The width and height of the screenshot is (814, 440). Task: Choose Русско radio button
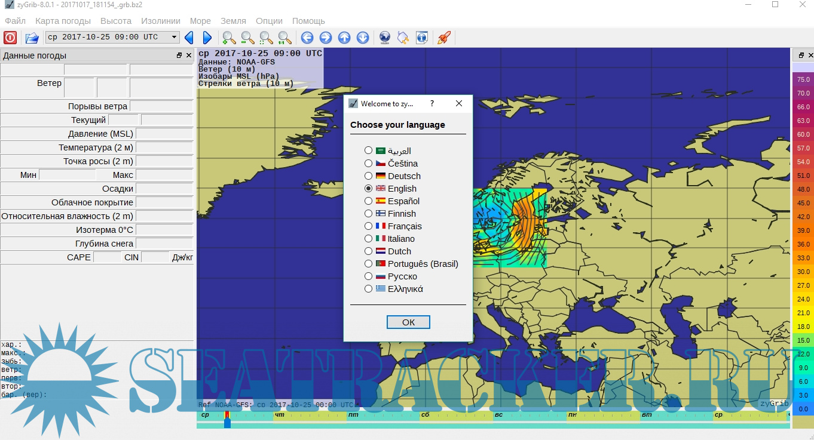369,276
